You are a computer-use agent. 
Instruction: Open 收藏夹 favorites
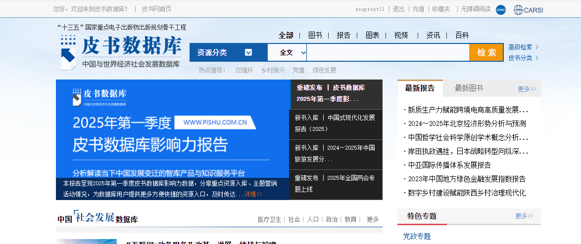tap(441, 9)
